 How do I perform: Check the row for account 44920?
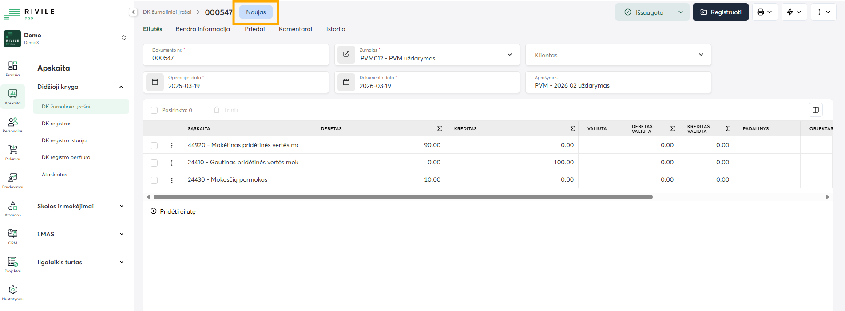154,145
